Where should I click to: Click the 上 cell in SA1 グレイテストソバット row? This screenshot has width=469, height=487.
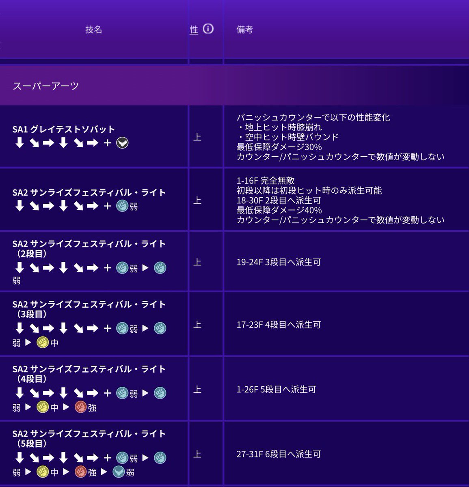(x=197, y=137)
